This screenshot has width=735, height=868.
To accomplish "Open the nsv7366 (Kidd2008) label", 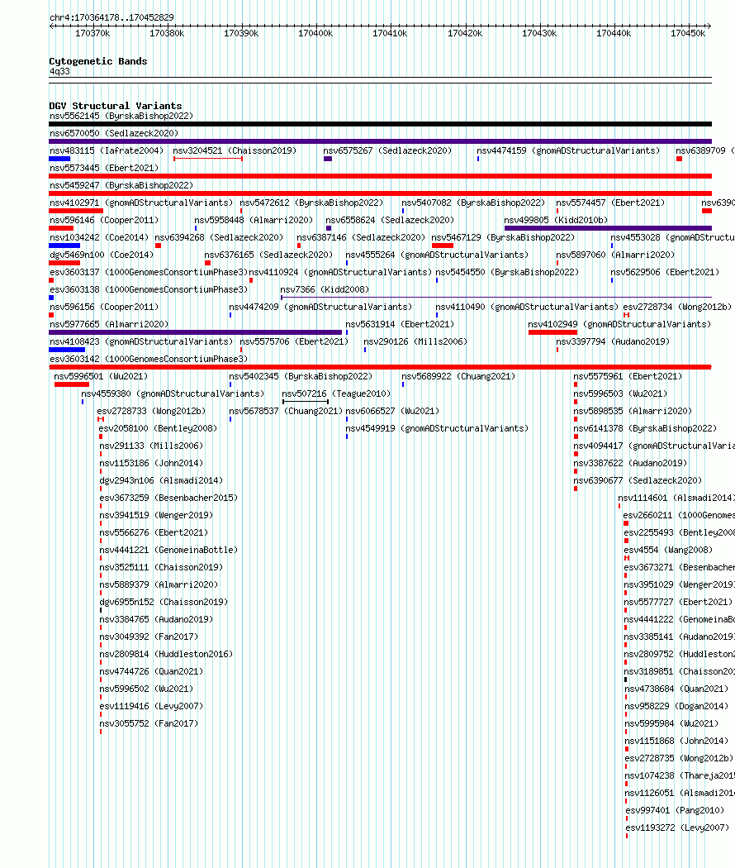I will coord(325,289).
